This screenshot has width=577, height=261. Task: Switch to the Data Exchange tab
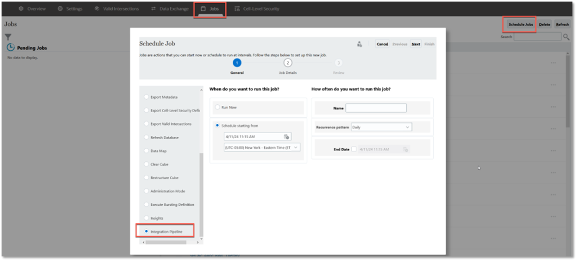tap(169, 8)
